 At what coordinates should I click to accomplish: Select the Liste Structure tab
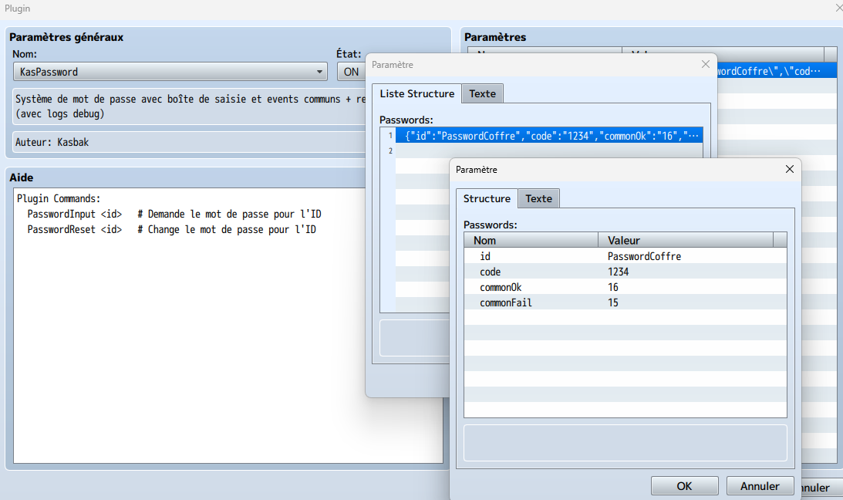pos(416,93)
